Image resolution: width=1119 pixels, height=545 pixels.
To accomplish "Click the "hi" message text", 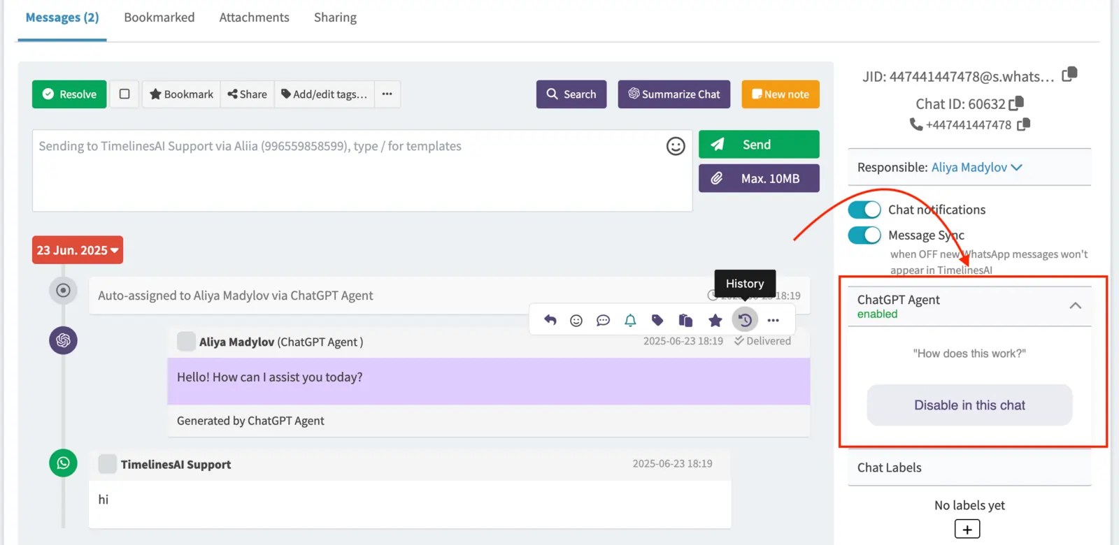I will tap(104, 500).
